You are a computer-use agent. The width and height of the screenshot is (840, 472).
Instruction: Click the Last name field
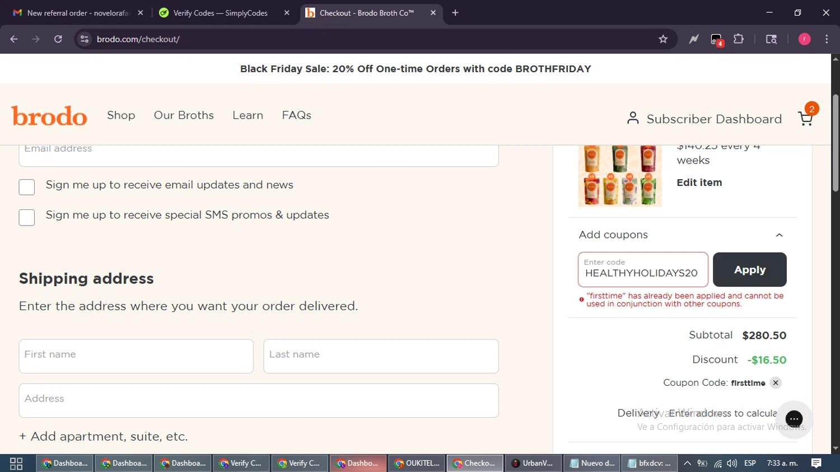(381, 356)
